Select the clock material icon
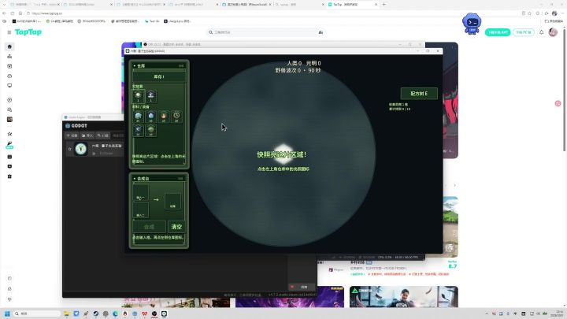This screenshot has height=319, width=567. (x=176, y=117)
